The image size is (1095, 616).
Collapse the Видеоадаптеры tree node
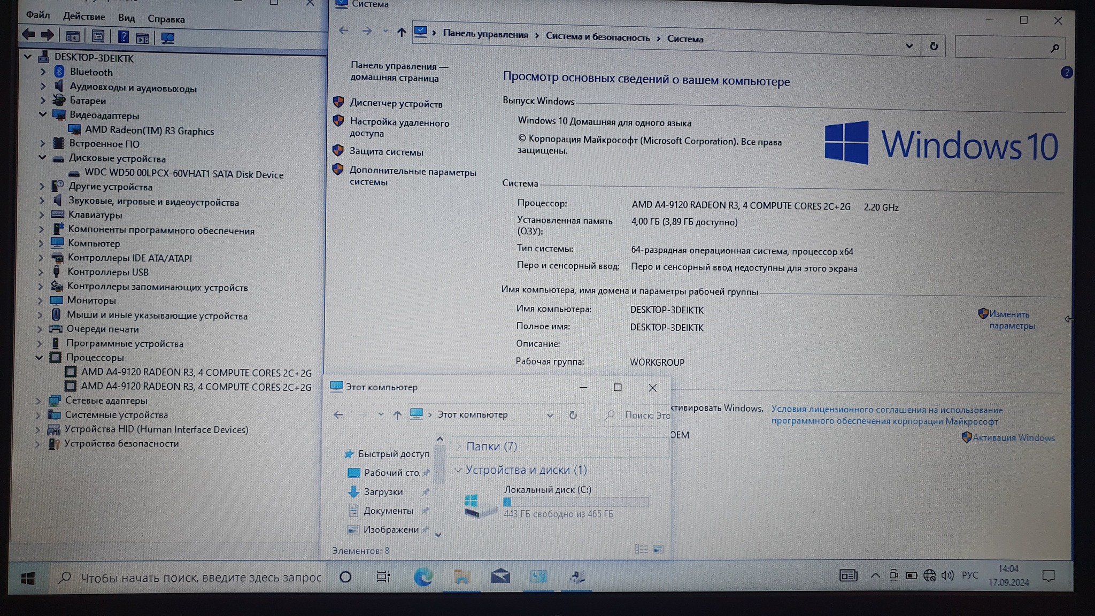pos(43,114)
